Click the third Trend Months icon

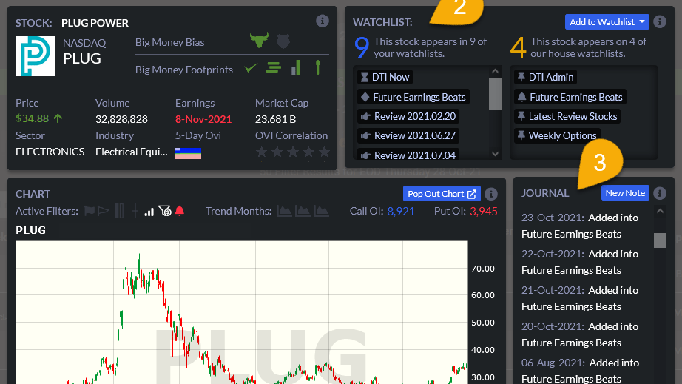coord(322,211)
